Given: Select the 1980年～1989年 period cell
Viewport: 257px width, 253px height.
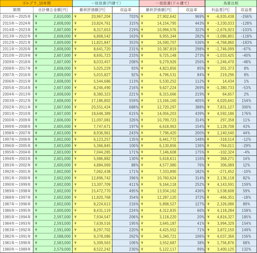Looking at the screenshot, I should pyautogui.click(x=17, y=249).
